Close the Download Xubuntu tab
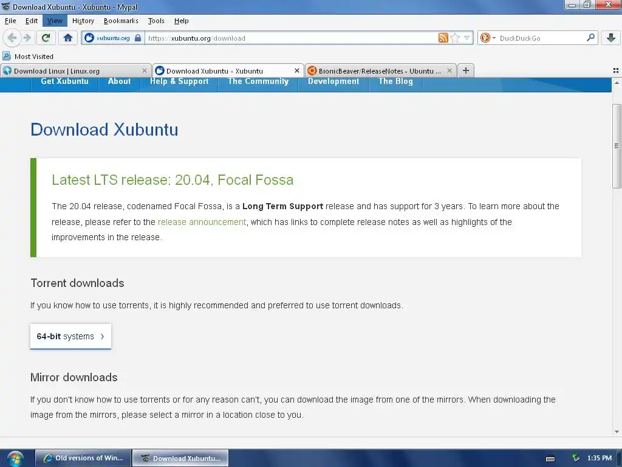Image resolution: width=622 pixels, height=467 pixels. tap(296, 71)
